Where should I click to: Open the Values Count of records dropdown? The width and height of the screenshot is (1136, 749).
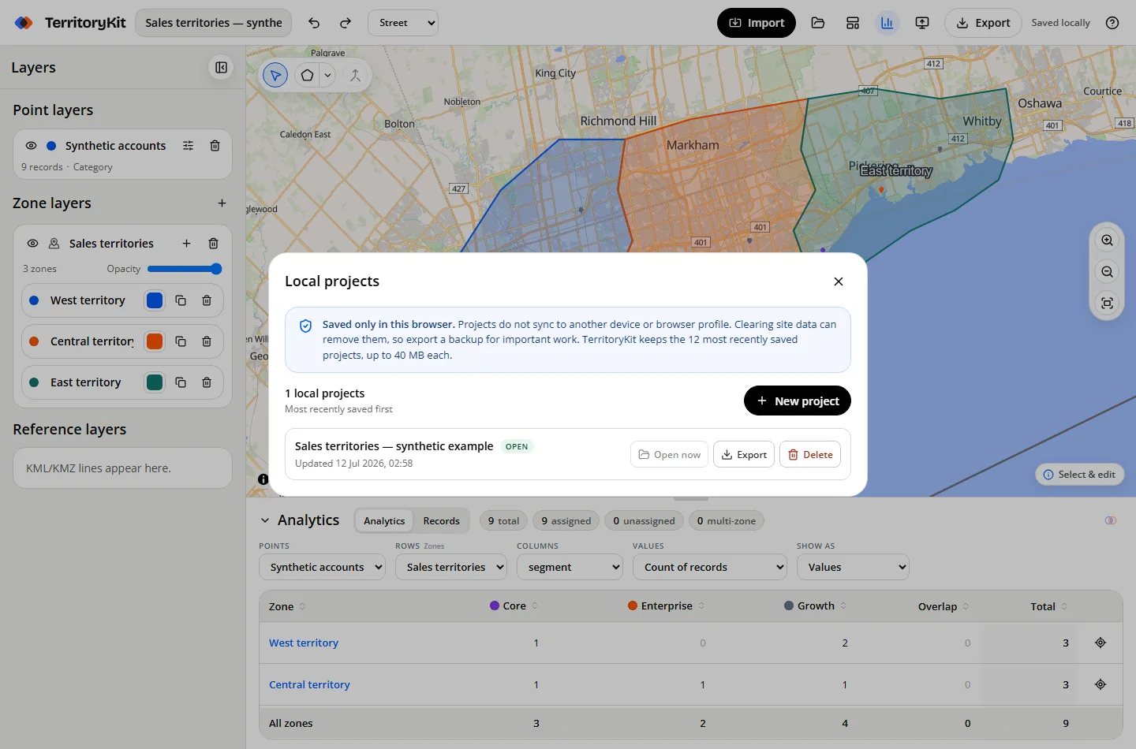click(710, 567)
